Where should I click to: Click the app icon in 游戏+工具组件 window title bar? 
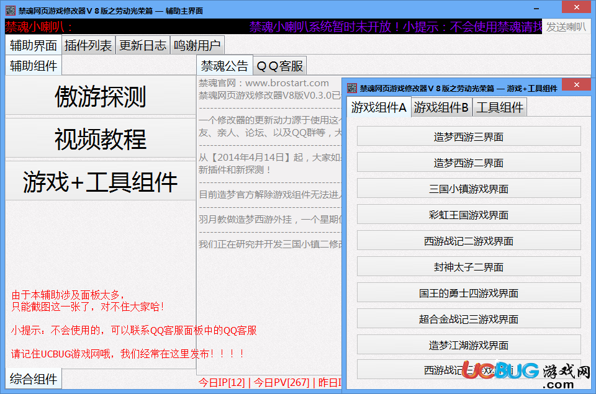[x=352, y=88]
